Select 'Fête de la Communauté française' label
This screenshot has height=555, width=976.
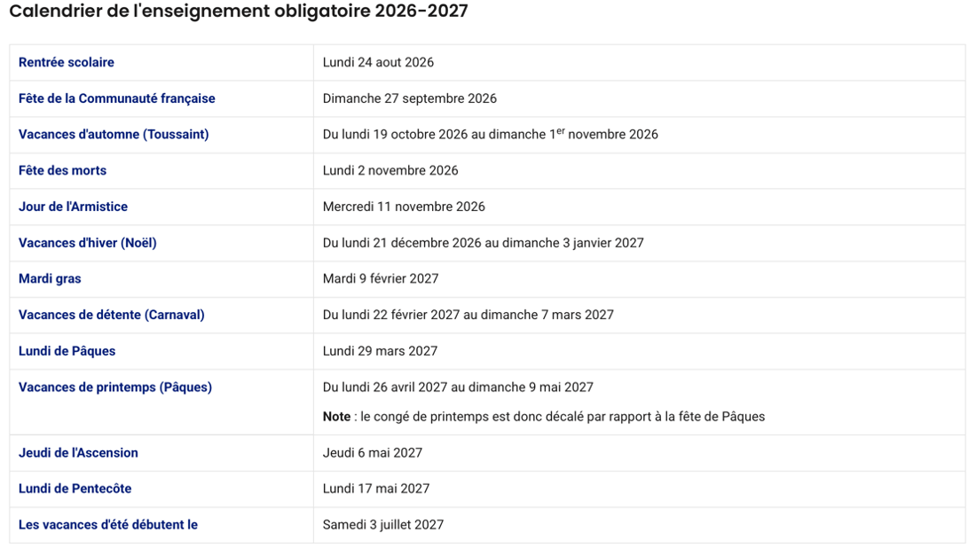click(x=116, y=98)
